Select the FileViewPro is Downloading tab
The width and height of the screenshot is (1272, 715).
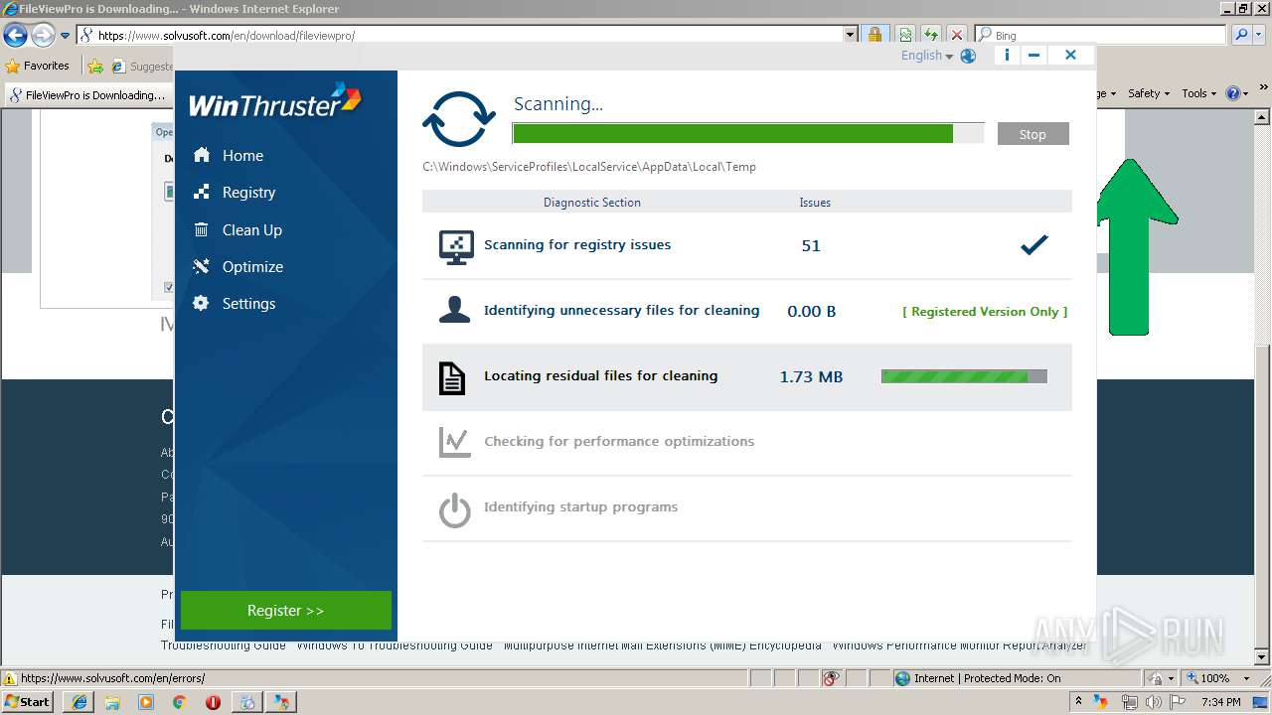pyautogui.click(x=87, y=95)
